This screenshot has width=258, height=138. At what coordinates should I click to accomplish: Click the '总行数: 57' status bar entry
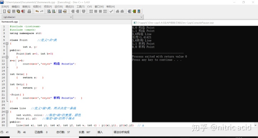(63, 132)
